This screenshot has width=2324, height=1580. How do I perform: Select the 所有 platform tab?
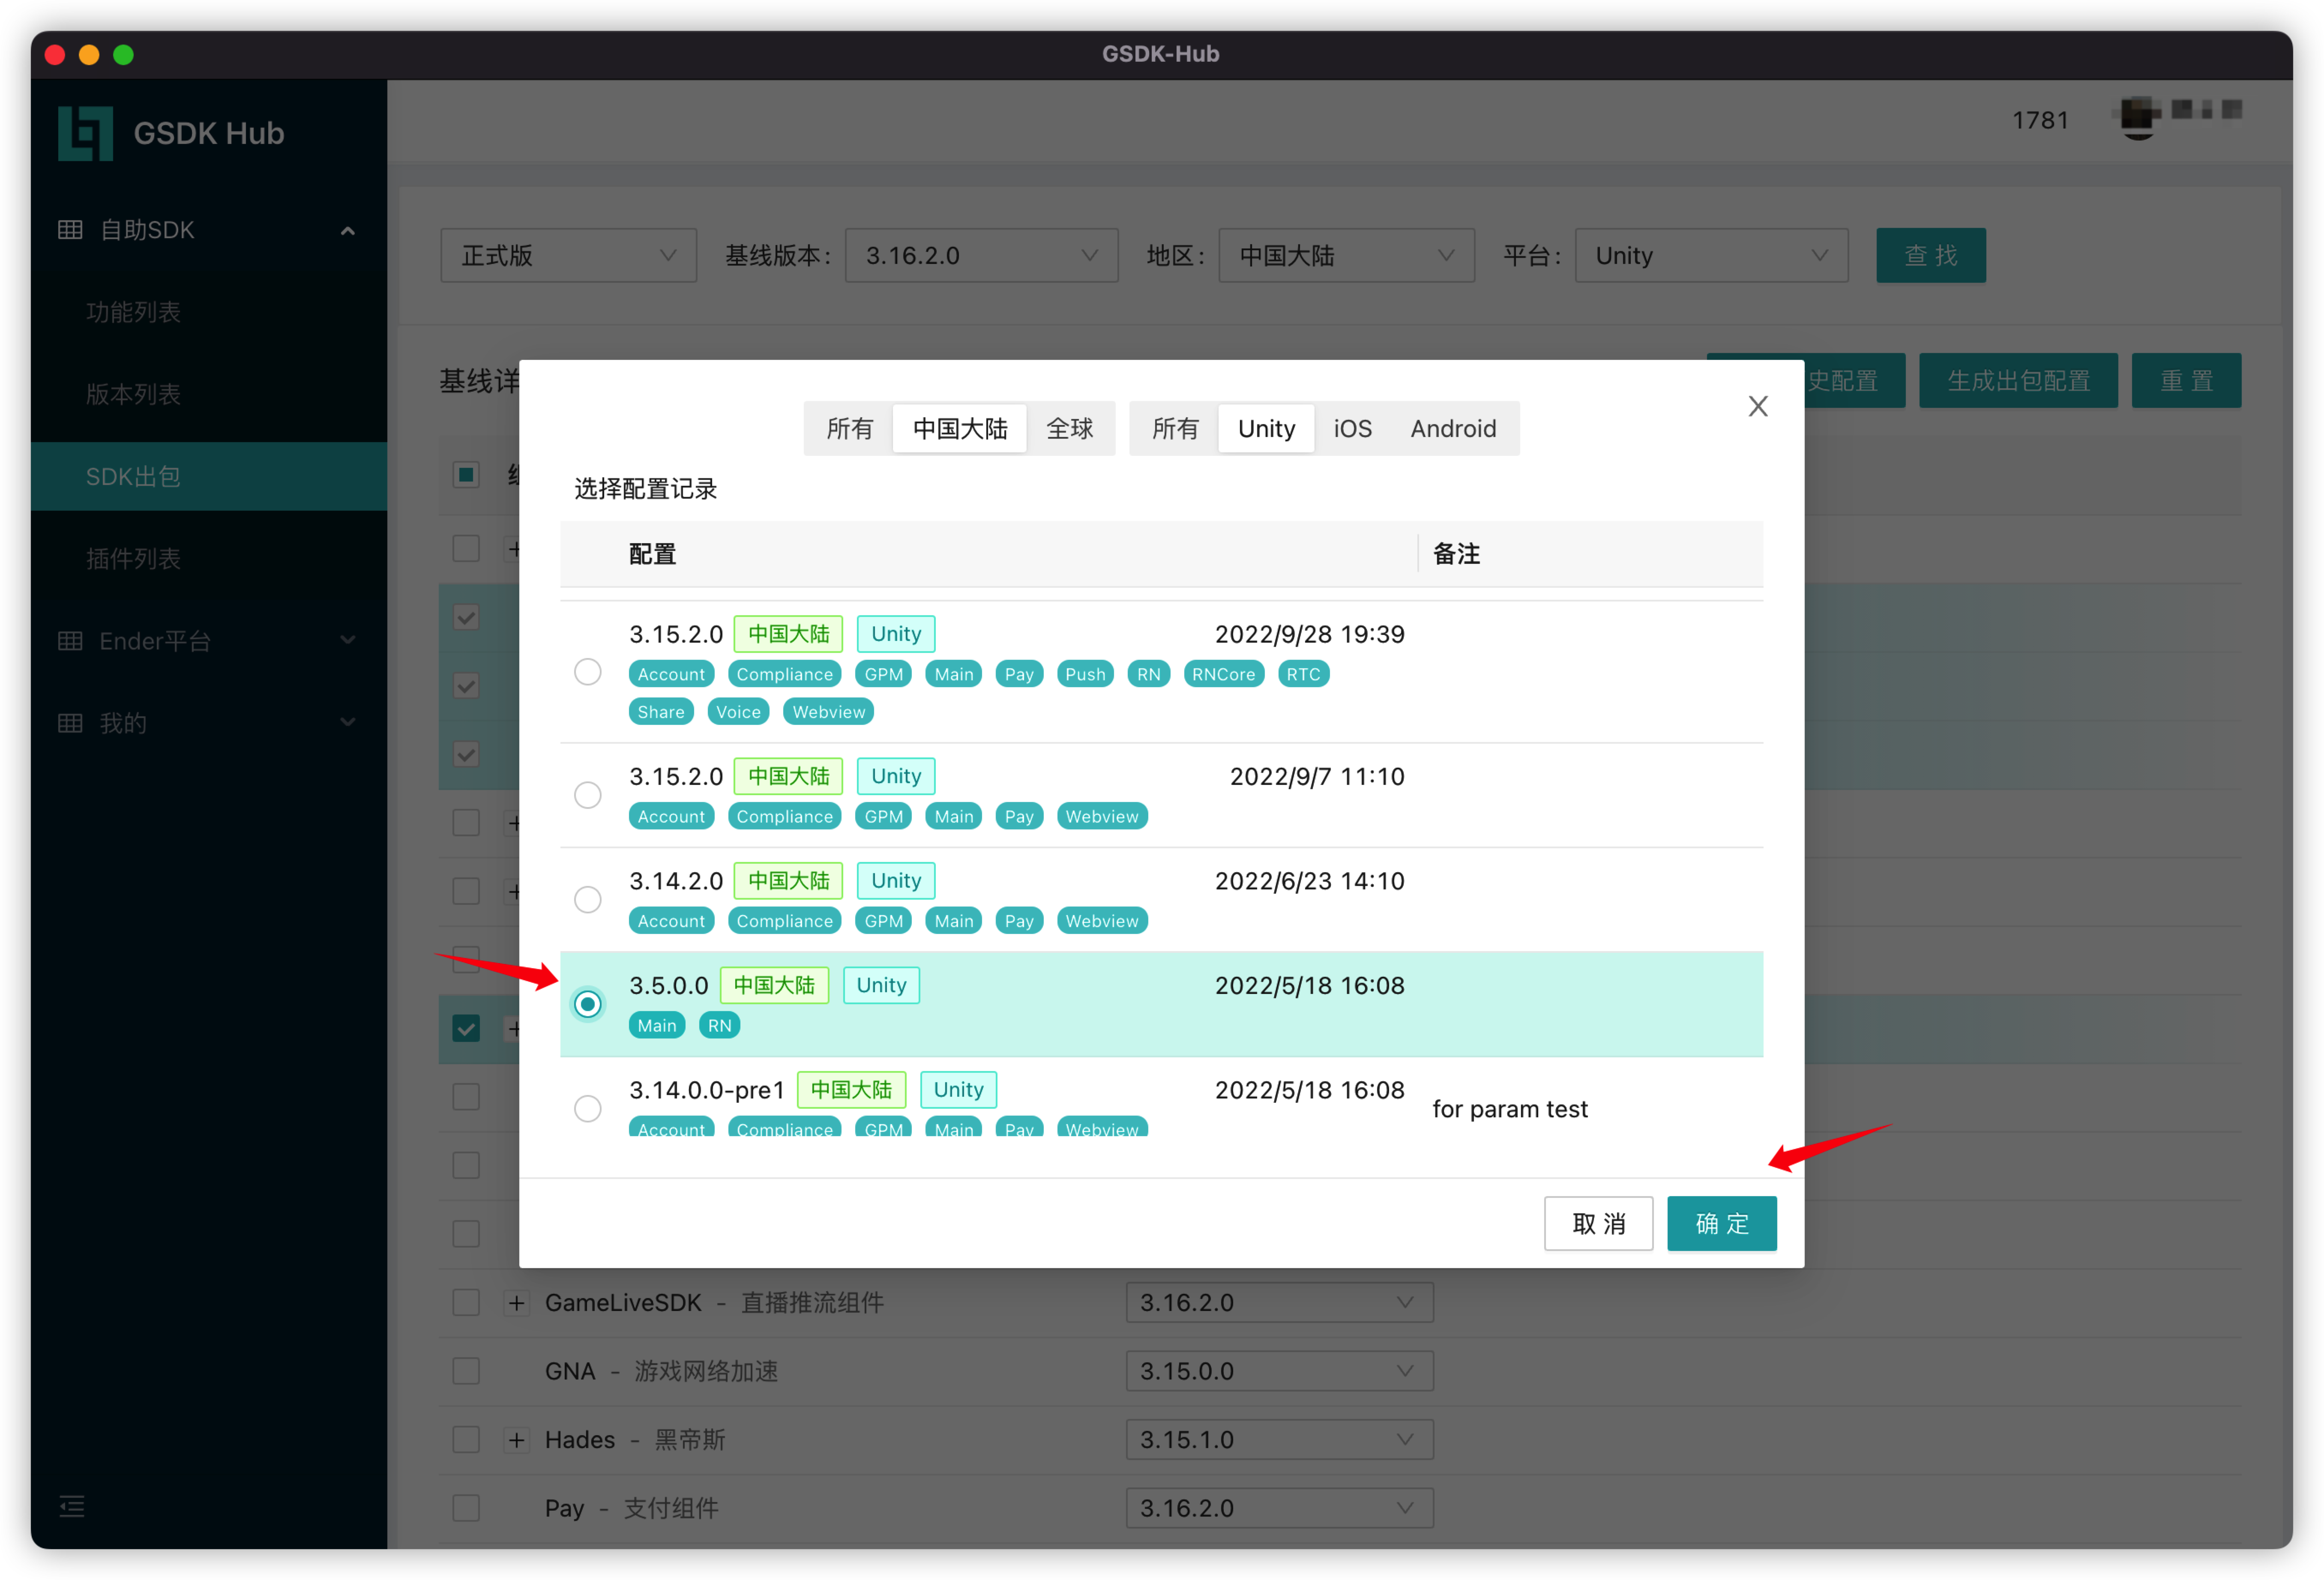[x=1174, y=428]
